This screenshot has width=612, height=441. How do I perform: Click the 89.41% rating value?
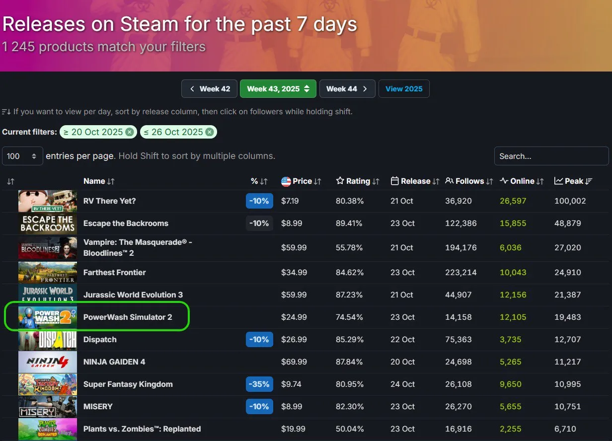[x=350, y=223]
